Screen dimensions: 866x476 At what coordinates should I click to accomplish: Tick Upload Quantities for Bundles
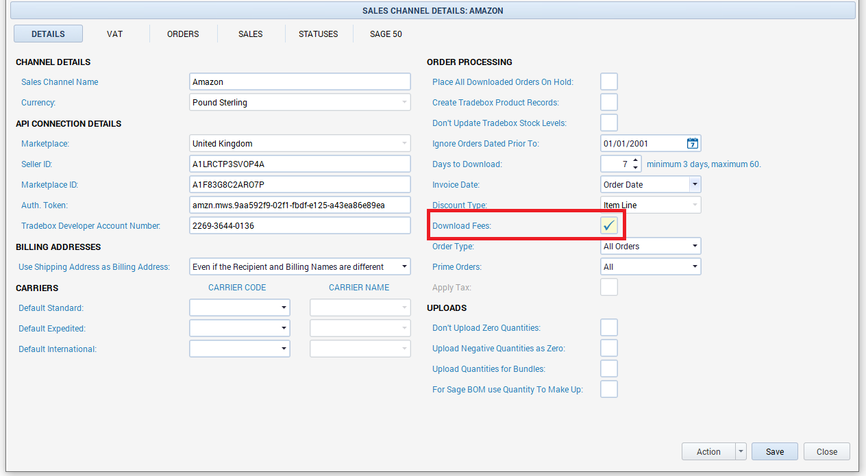pyautogui.click(x=609, y=368)
